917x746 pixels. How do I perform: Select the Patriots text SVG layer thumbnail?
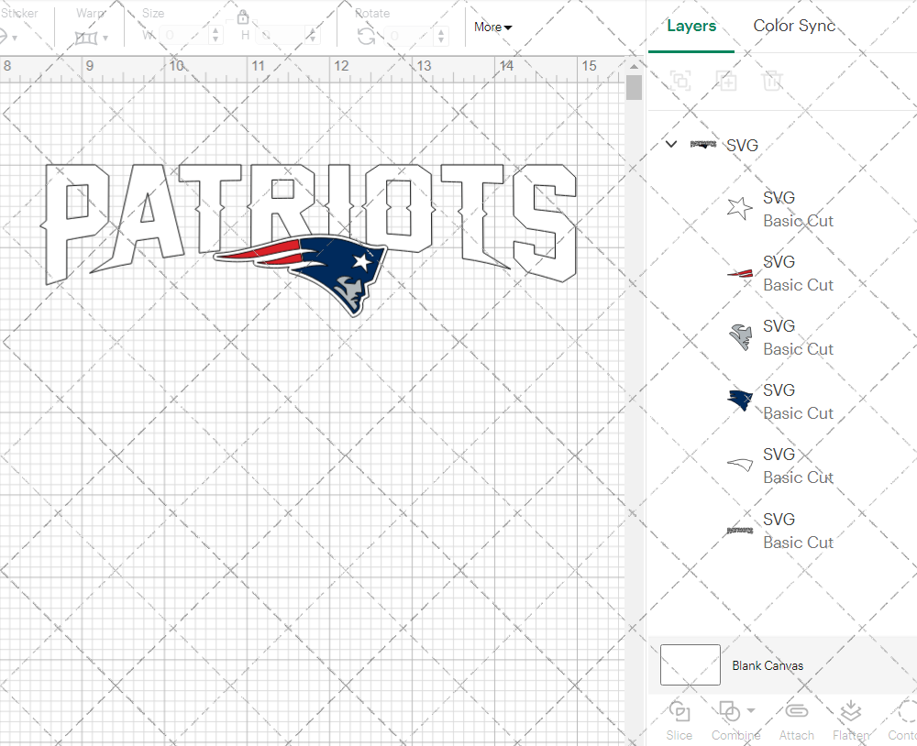click(x=740, y=531)
